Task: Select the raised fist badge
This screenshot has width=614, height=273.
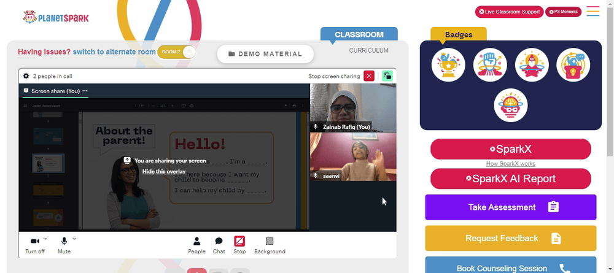Action: [490, 65]
